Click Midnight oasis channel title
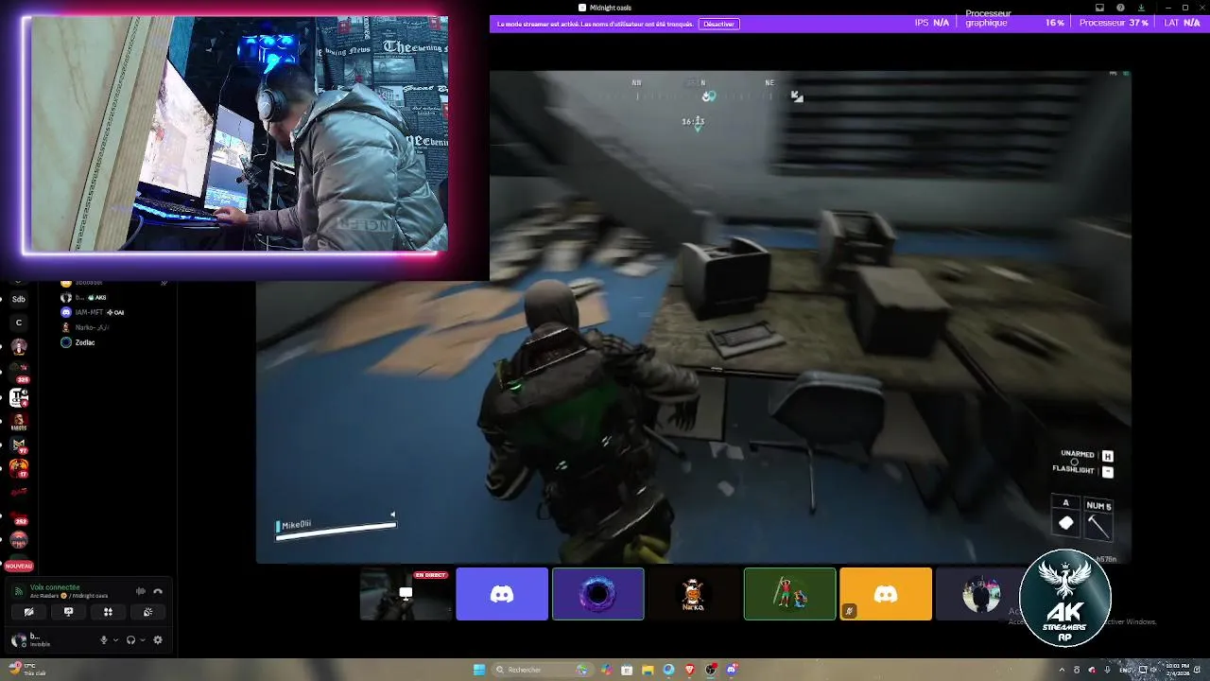 (x=610, y=8)
